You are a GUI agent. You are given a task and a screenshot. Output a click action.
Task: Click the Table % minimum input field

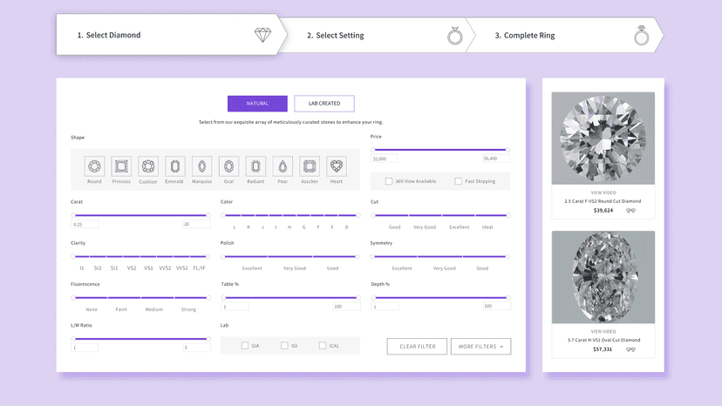click(235, 307)
